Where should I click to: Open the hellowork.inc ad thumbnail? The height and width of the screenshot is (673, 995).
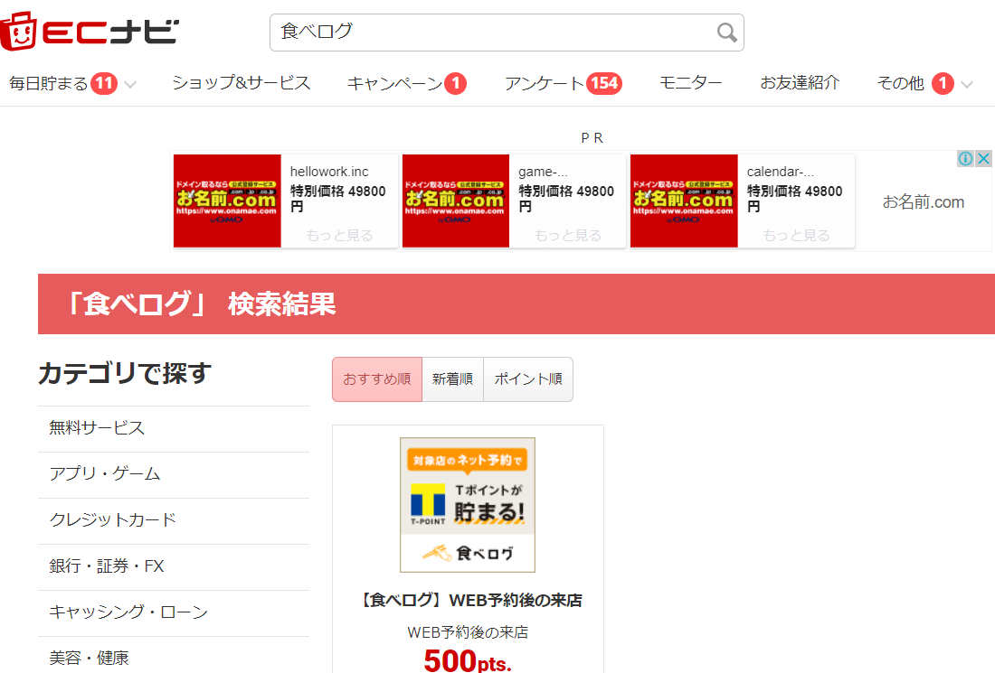227,201
